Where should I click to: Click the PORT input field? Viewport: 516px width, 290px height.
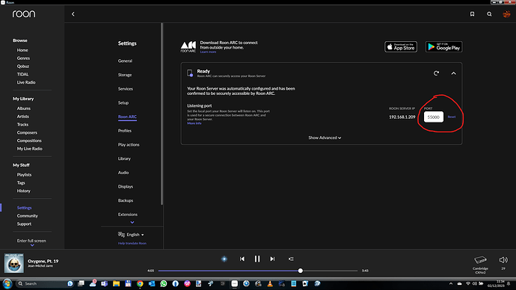point(434,117)
